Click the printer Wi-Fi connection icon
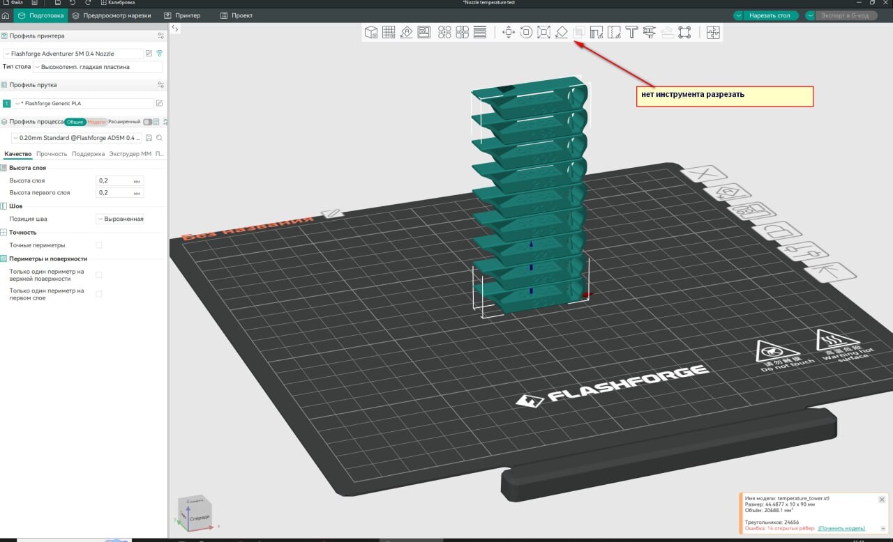 [x=159, y=54]
